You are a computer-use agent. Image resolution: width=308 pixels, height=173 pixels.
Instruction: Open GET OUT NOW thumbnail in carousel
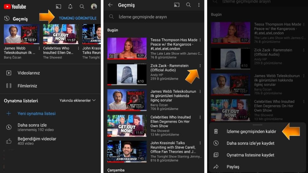coord(61,34)
